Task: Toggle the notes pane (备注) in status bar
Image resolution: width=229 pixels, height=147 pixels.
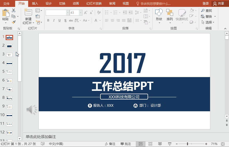Action: coord(110,144)
